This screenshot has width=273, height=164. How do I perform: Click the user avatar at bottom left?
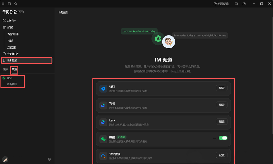tap(5, 159)
